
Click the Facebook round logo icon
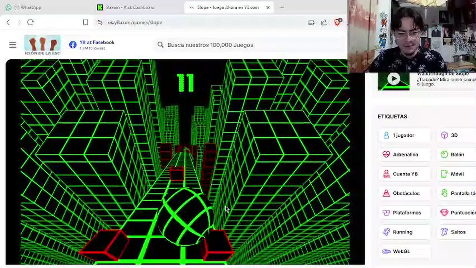(x=73, y=45)
